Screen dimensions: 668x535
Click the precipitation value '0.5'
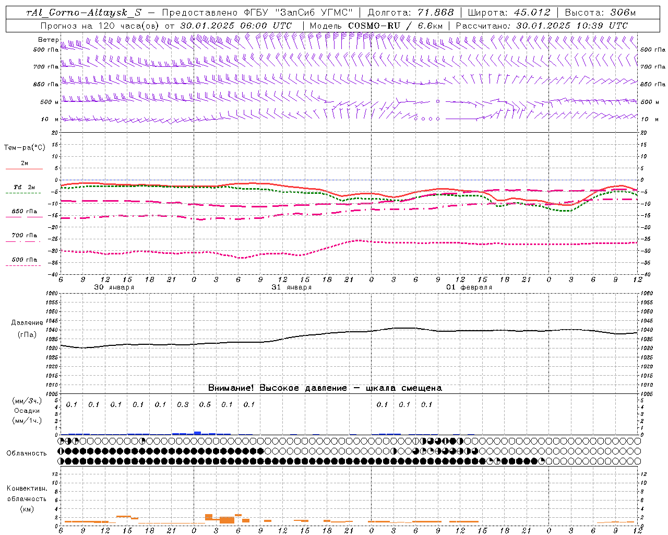205,405
